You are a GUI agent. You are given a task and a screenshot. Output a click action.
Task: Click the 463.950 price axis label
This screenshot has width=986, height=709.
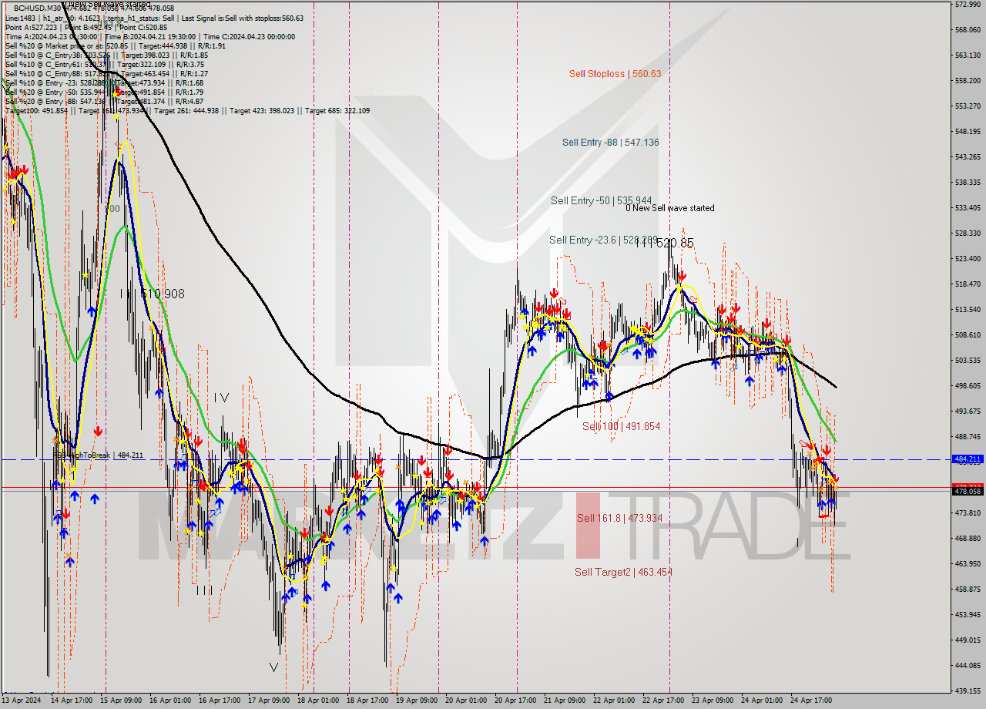pyautogui.click(x=967, y=564)
